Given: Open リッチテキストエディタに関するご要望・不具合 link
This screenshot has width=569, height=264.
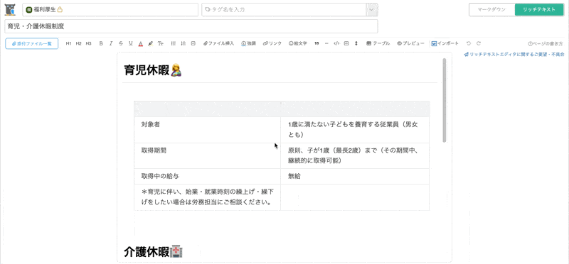Looking at the screenshot, I should pyautogui.click(x=514, y=55).
